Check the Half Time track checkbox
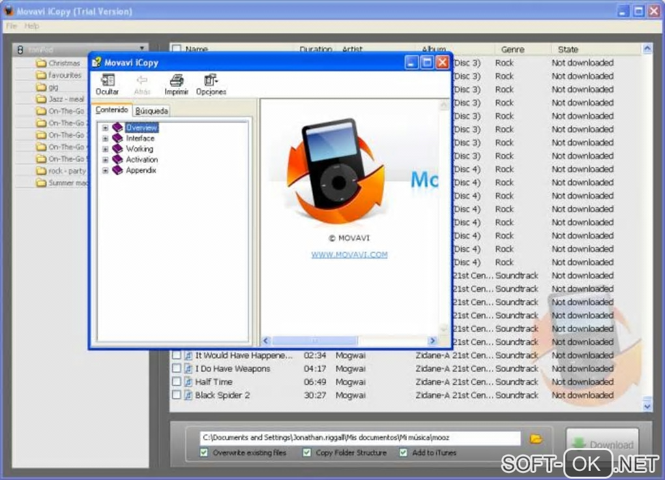Image resolution: width=665 pixels, height=480 pixels. click(177, 381)
